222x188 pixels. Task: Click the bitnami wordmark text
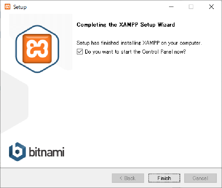tap(46, 152)
